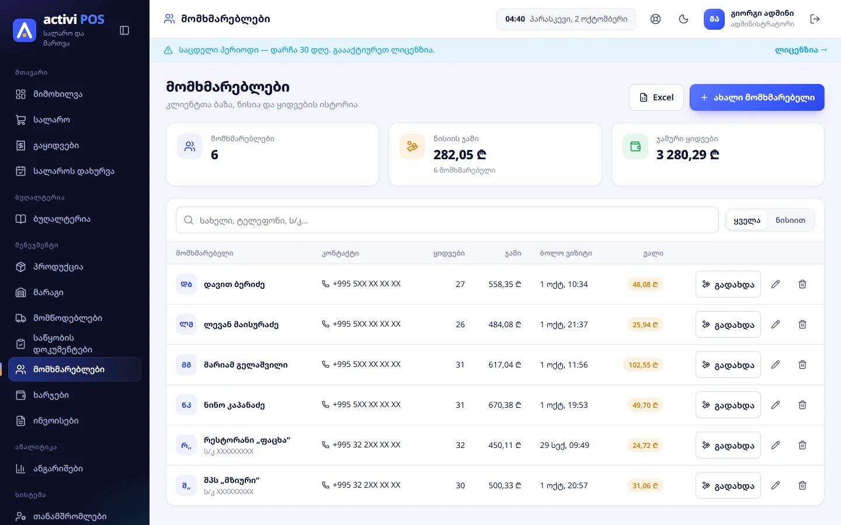The width and height of the screenshot is (841, 525).
Task: Open მიმოხილვა in the sidebar
Action: click(x=75, y=94)
